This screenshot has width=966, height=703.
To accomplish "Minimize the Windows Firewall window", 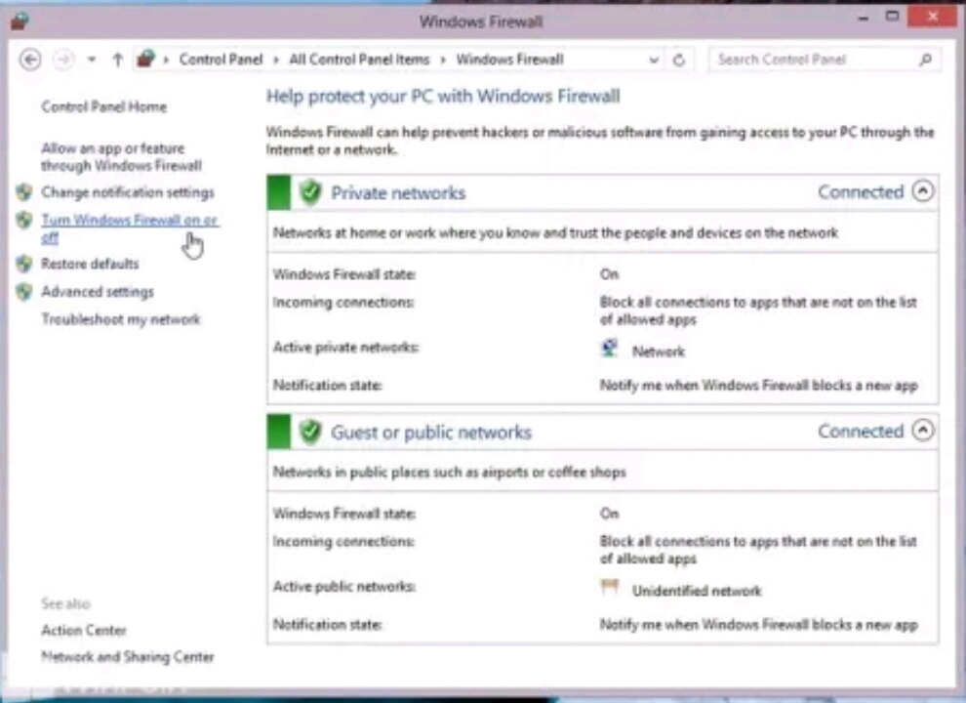I will (864, 19).
